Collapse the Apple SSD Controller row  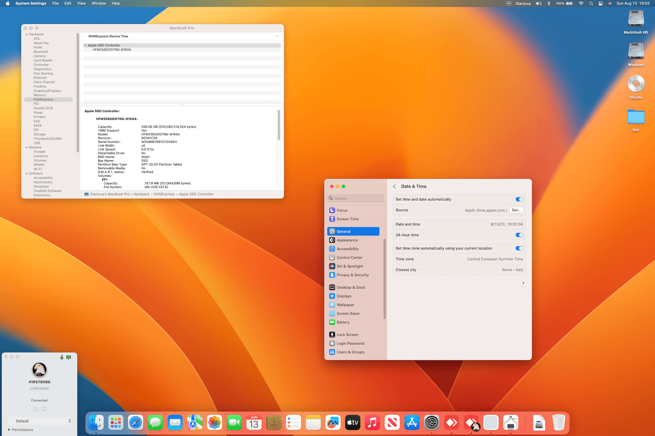[86, 45]
